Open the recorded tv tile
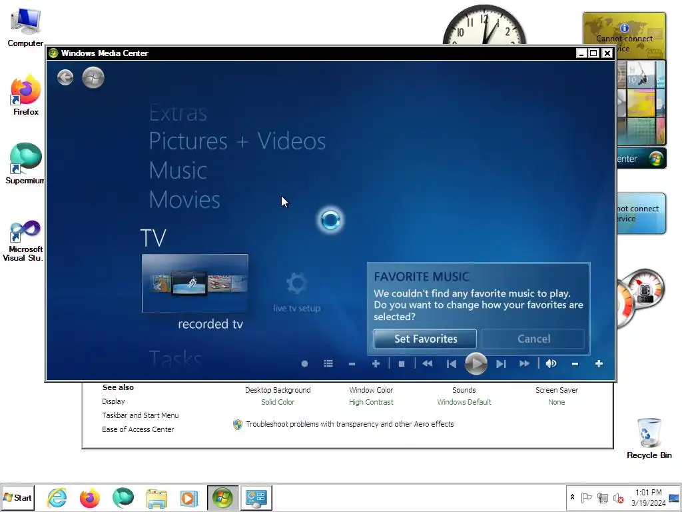 195,283
